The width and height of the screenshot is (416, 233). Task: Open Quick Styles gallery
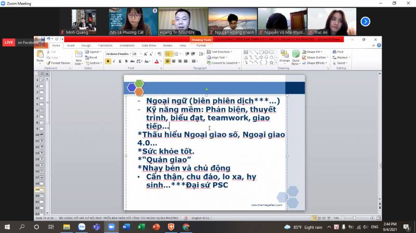tap(296, 58)
